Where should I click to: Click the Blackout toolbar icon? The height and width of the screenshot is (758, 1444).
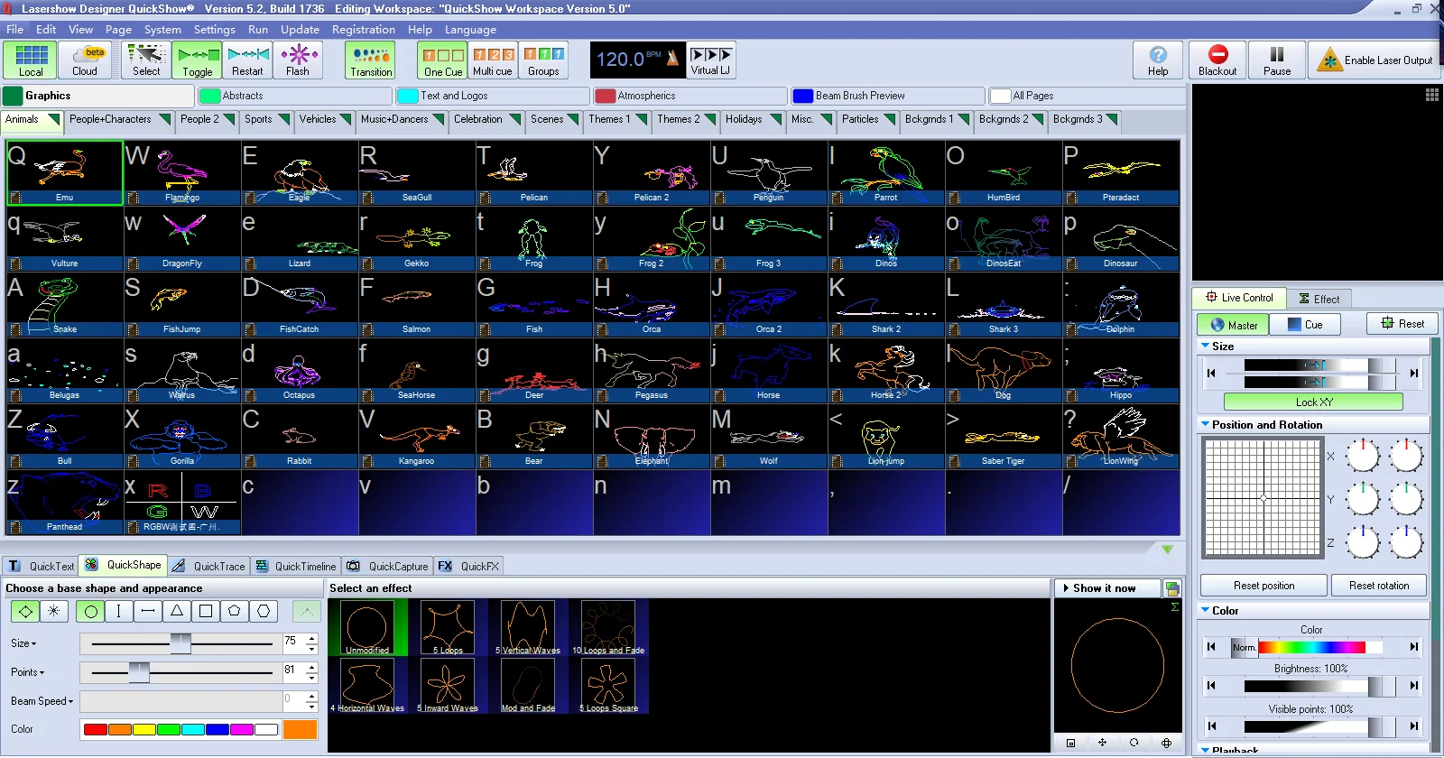[x=1217, y=60]
